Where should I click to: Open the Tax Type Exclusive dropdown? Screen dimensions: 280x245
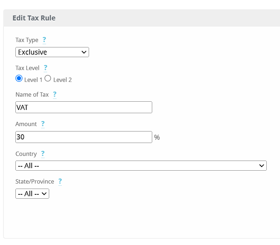coord(52,52)
